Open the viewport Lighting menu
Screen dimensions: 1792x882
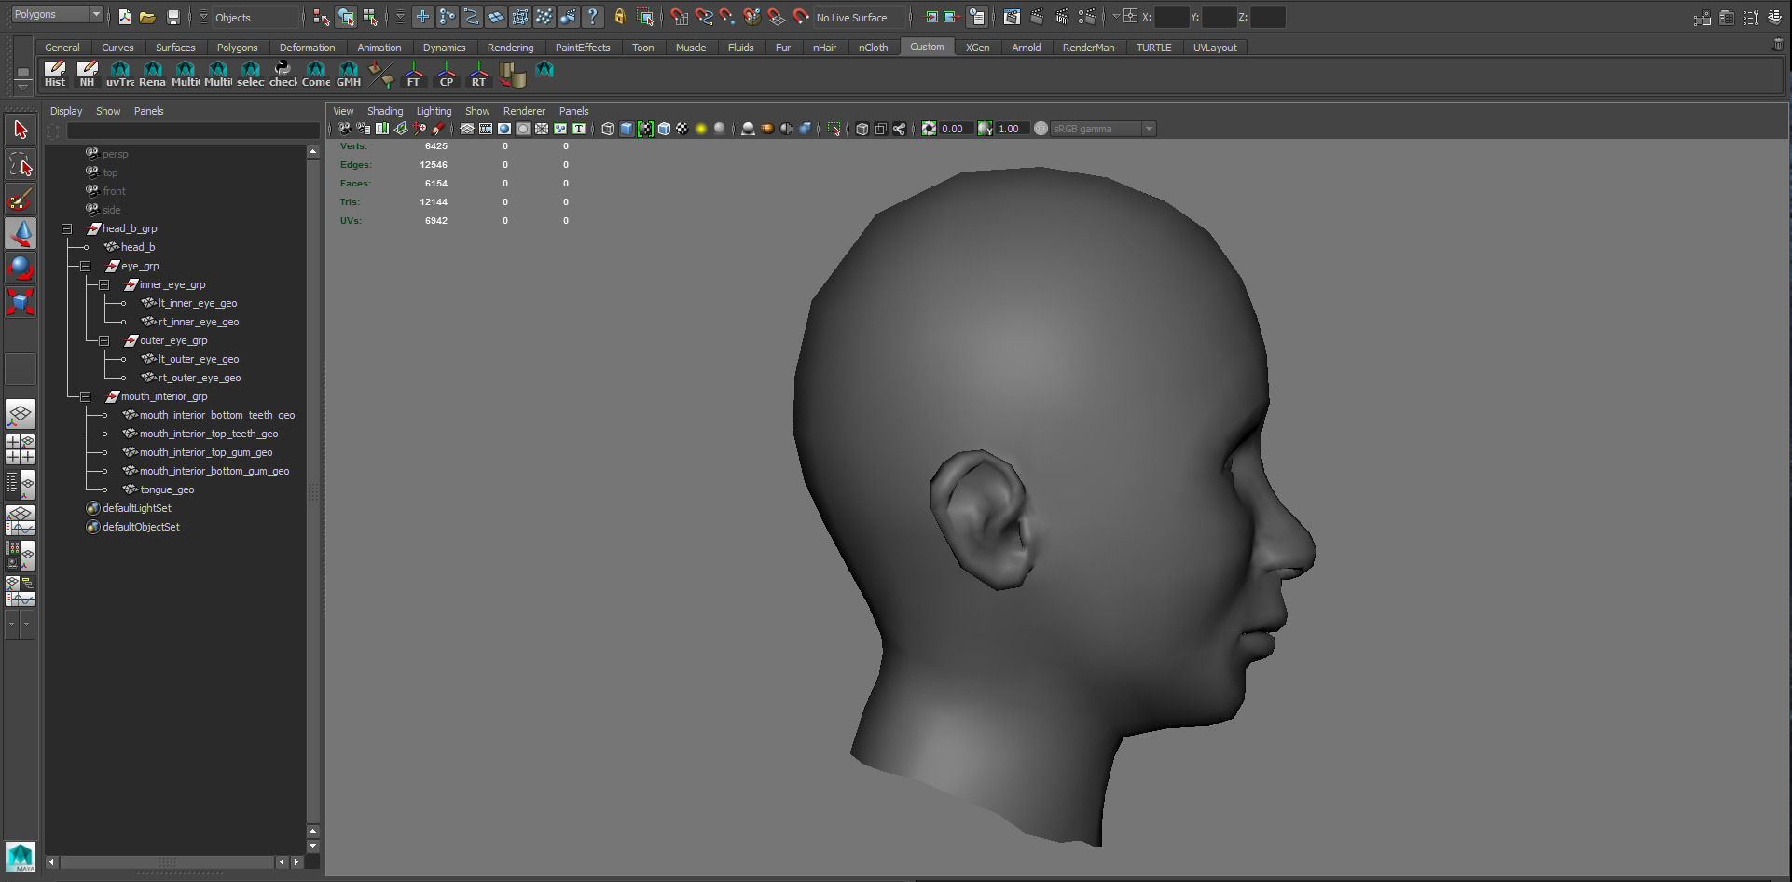pyautogui.click(x=434, y=111)
